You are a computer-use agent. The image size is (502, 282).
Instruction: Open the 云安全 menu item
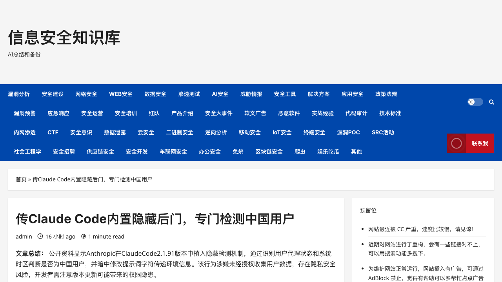click(146, 132)
